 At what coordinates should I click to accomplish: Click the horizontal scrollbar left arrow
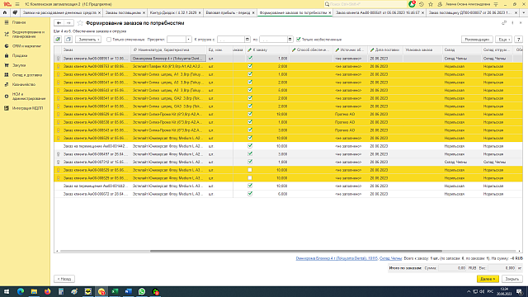[x=57, y=251]
